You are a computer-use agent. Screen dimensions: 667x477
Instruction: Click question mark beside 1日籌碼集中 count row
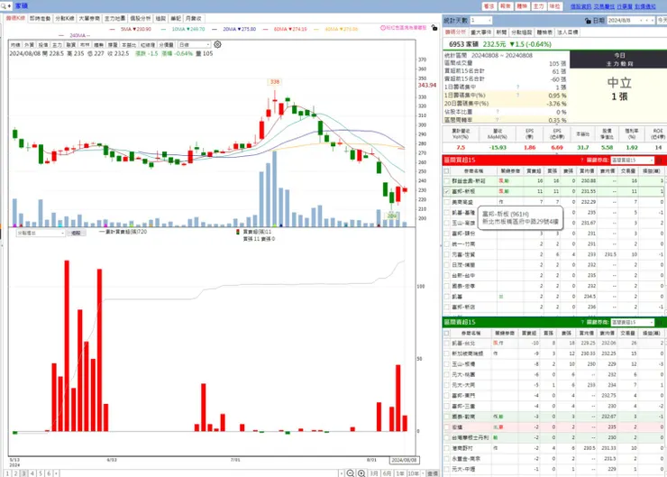517,87
